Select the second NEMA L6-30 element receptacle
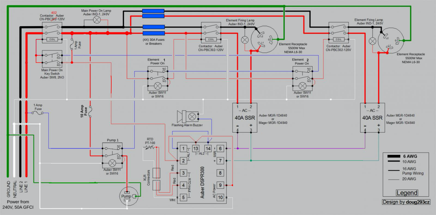This screenshot has height=215, width=436. click(x=391, y=40)
